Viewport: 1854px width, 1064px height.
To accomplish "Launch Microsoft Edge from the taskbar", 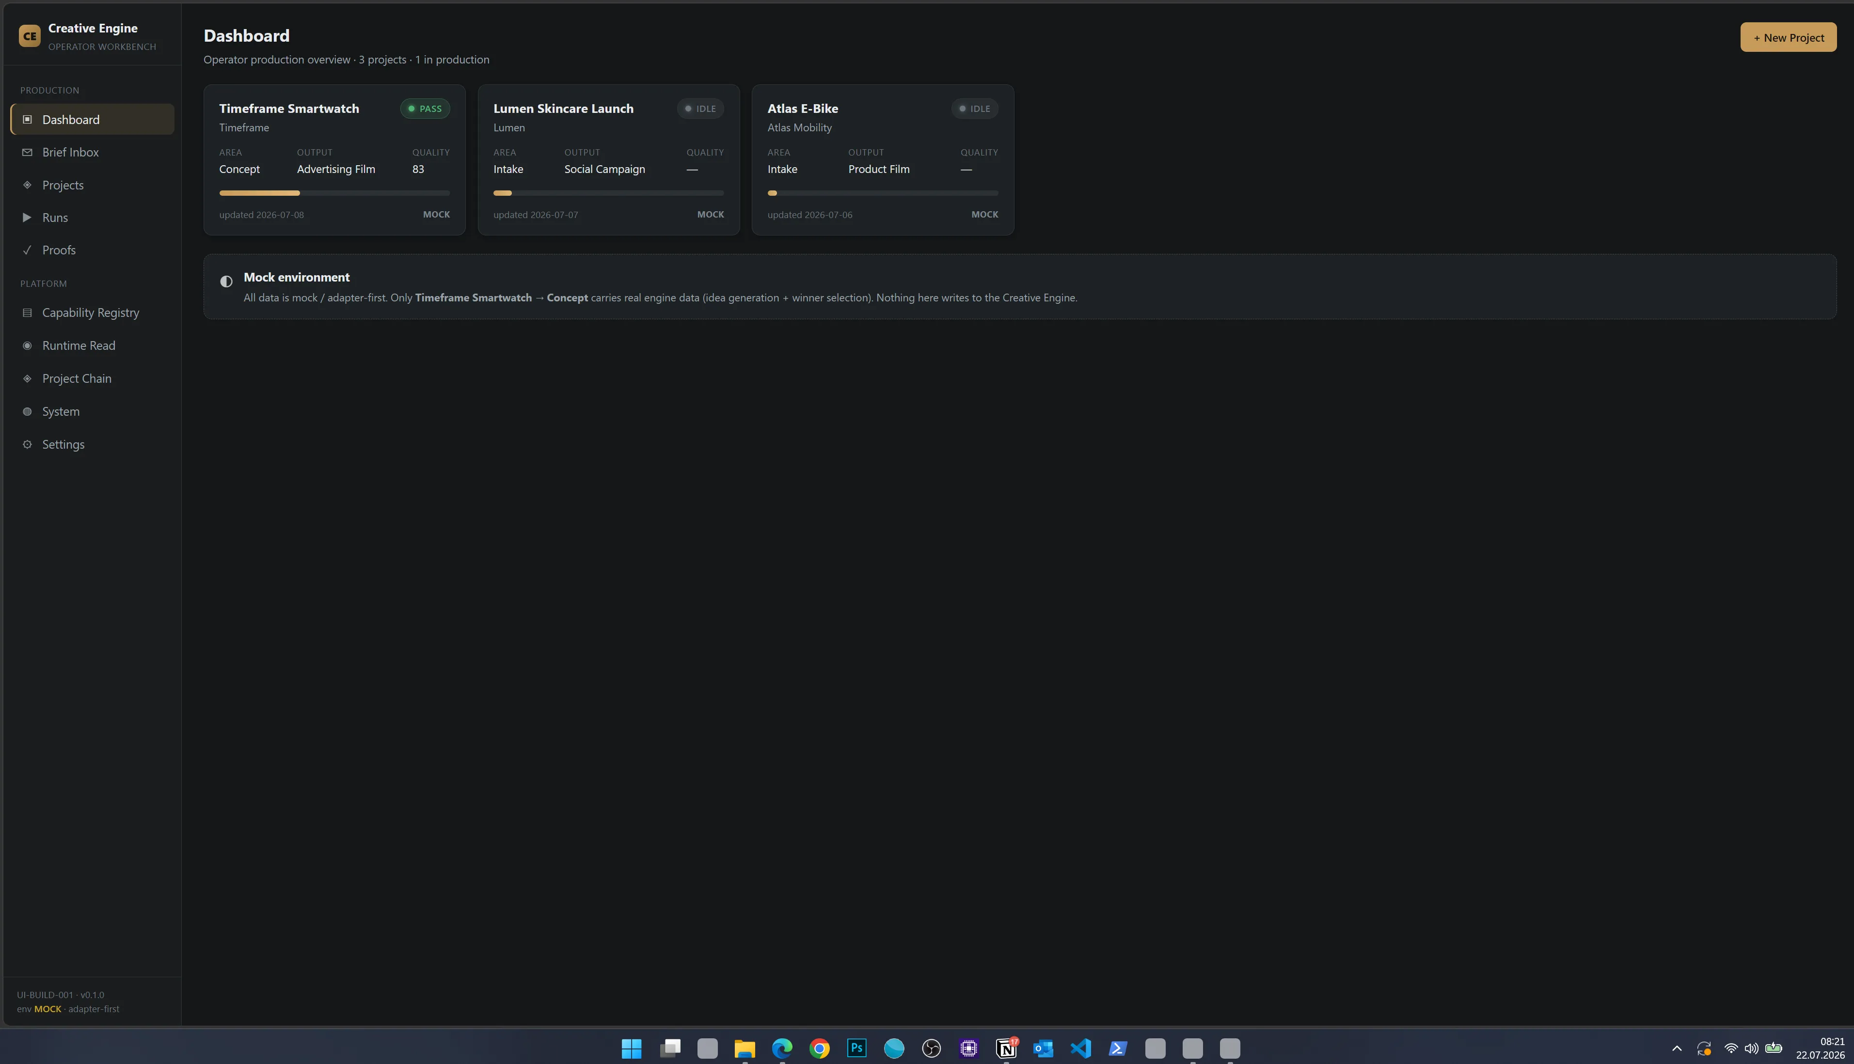I will (x=782, y=1048).
